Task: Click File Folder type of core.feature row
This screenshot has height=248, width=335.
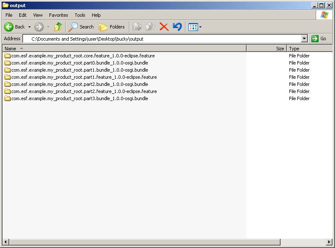Action: pyautogui.click(x=299, y=56)
